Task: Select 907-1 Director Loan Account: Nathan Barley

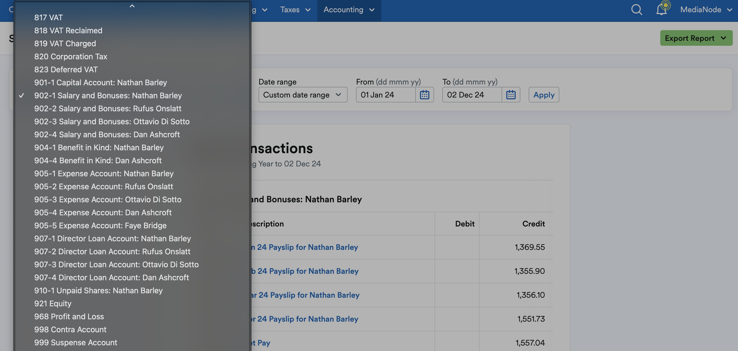Action: click(x=132, y=239)
